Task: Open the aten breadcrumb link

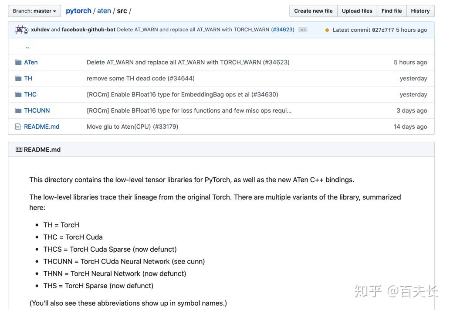Action: tap(104, 10)
